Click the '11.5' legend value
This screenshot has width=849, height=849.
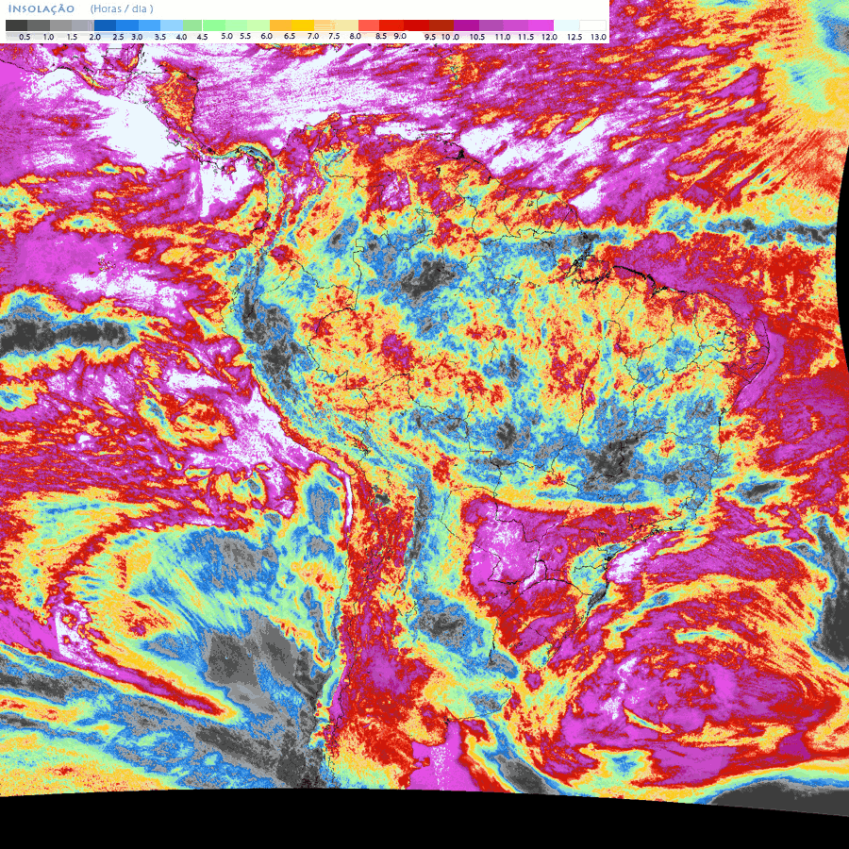[x=525, y=37]
